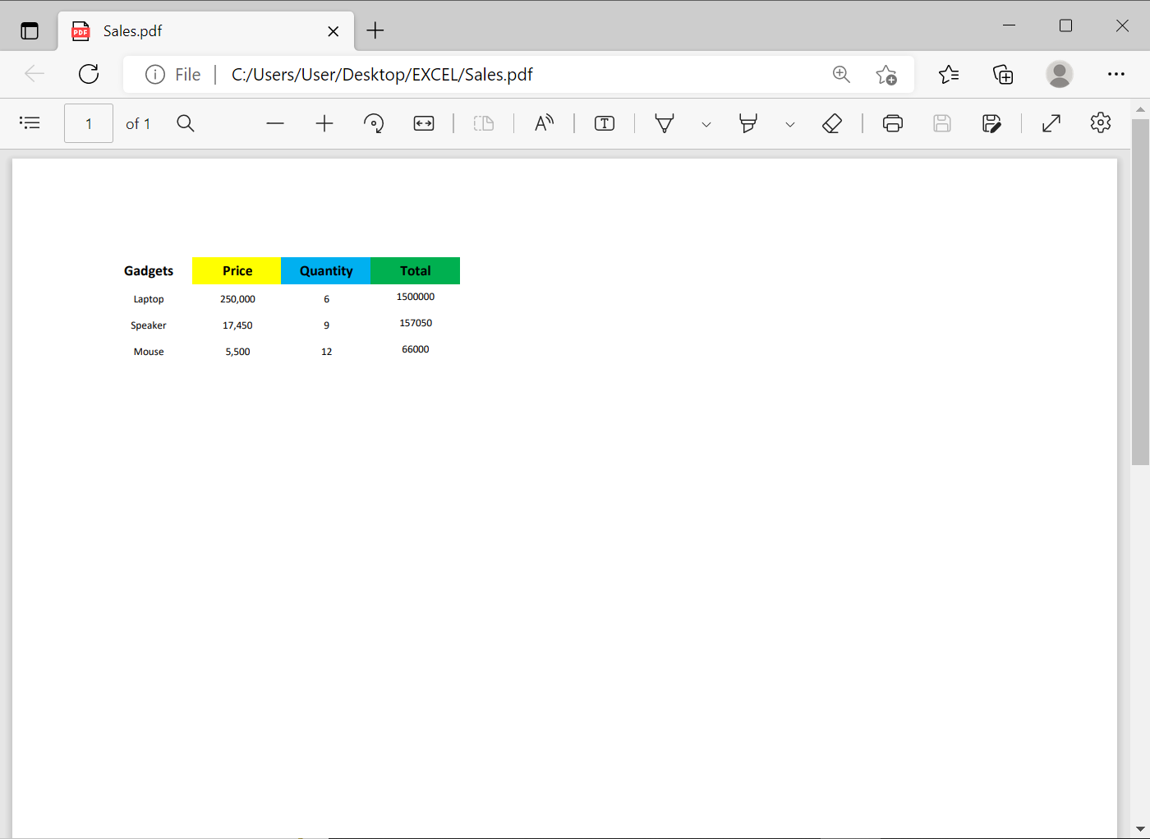Viewport: 1150px width, 839px height.
Task: Enter full screen viewing mode
Action: [x=1051, y=123]
